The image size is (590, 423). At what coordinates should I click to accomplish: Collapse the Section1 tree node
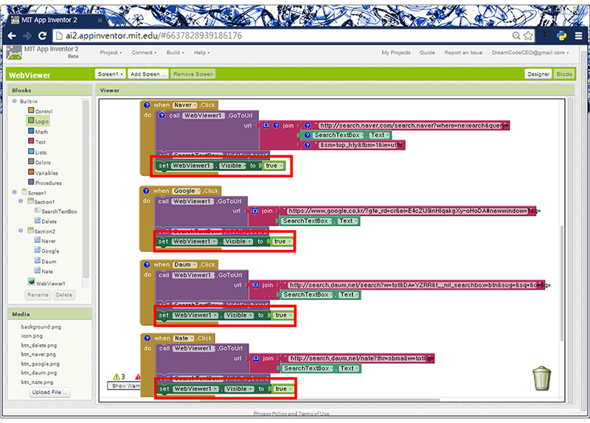pos(21,201)
